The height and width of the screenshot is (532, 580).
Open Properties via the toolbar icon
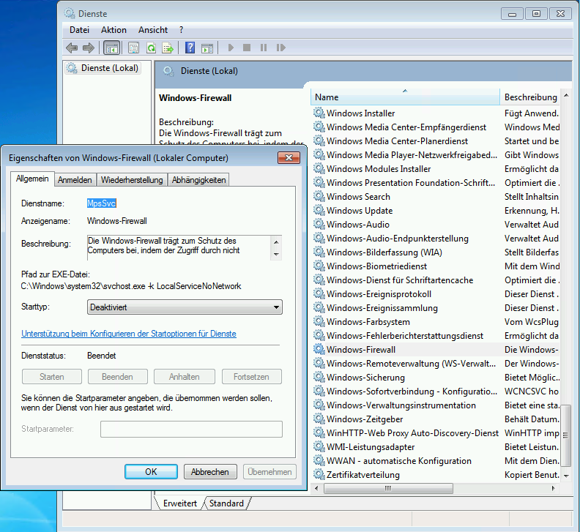[x=133, y=48]
